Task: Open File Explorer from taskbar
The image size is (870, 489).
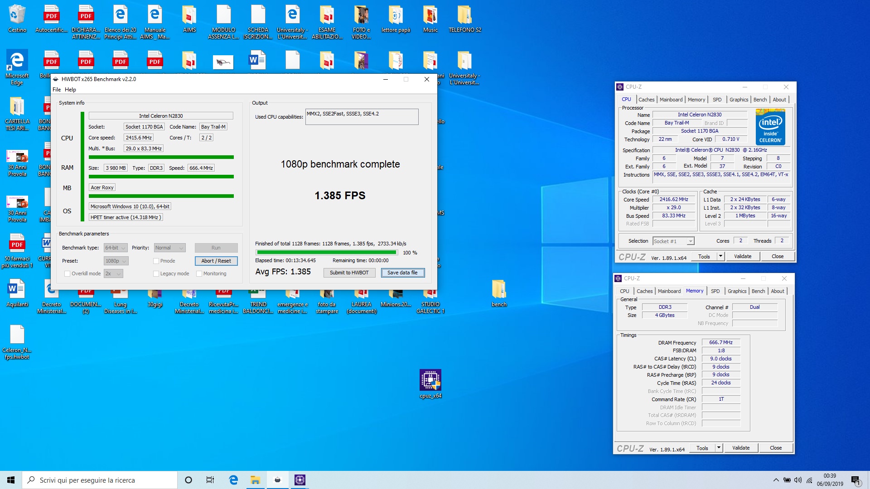Action: click(256, 480)
